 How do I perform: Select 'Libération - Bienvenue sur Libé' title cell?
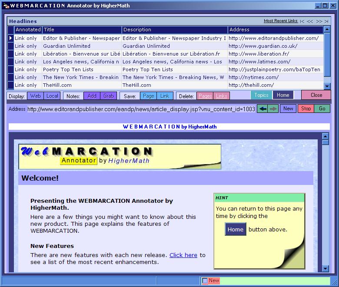point(82,54)
